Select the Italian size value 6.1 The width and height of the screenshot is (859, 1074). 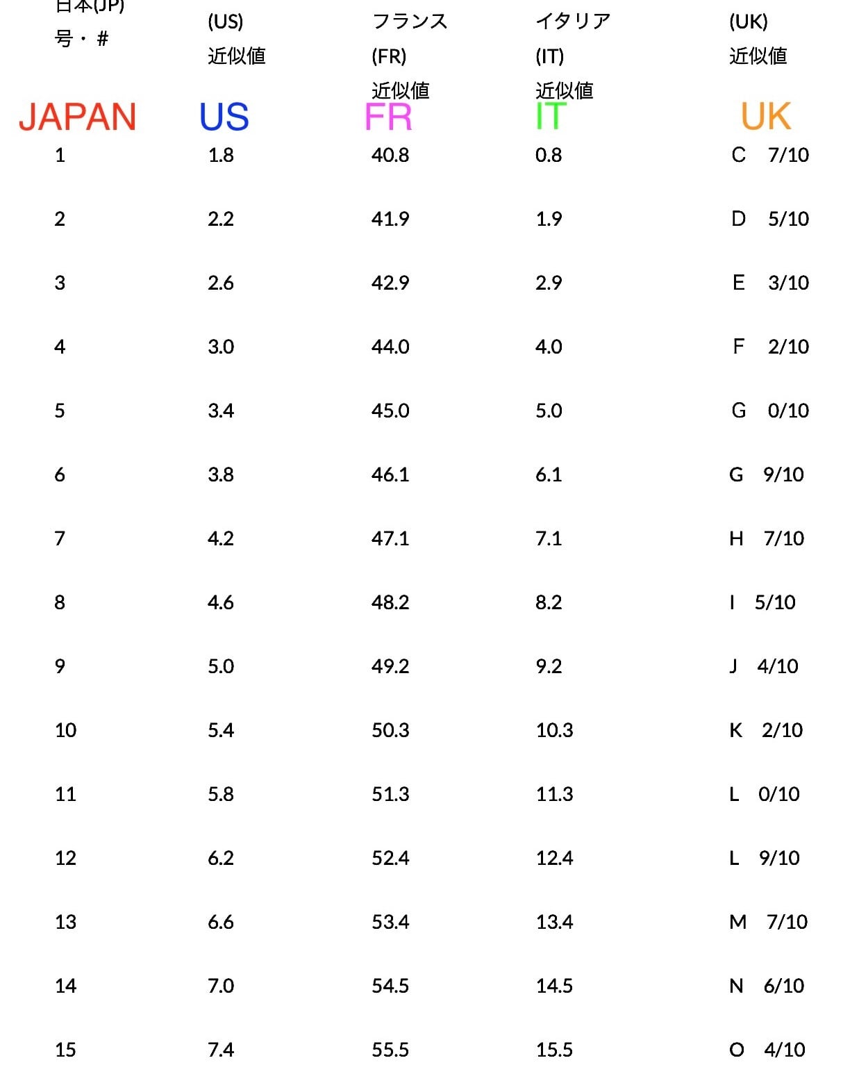pos(549,474)
